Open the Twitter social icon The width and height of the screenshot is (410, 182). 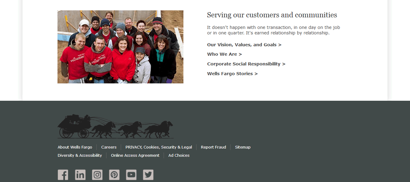[x=148, y=175]
